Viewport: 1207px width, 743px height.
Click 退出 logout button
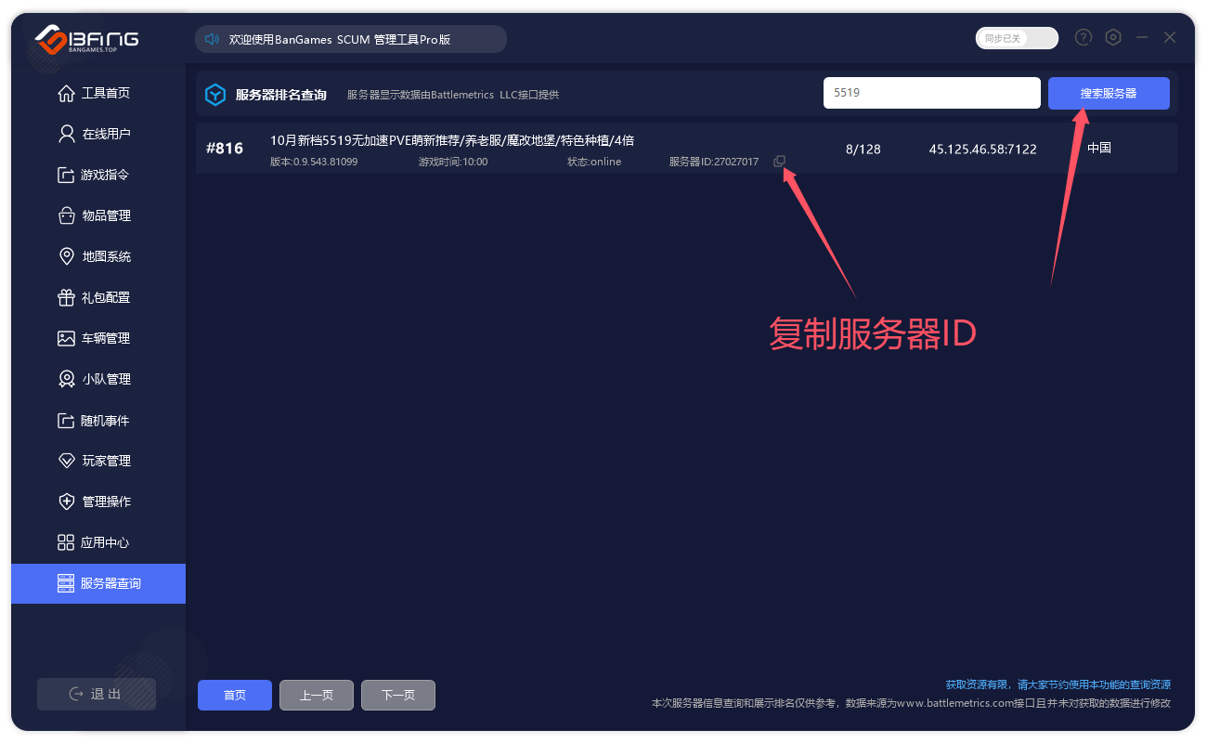tap(97, 694)
